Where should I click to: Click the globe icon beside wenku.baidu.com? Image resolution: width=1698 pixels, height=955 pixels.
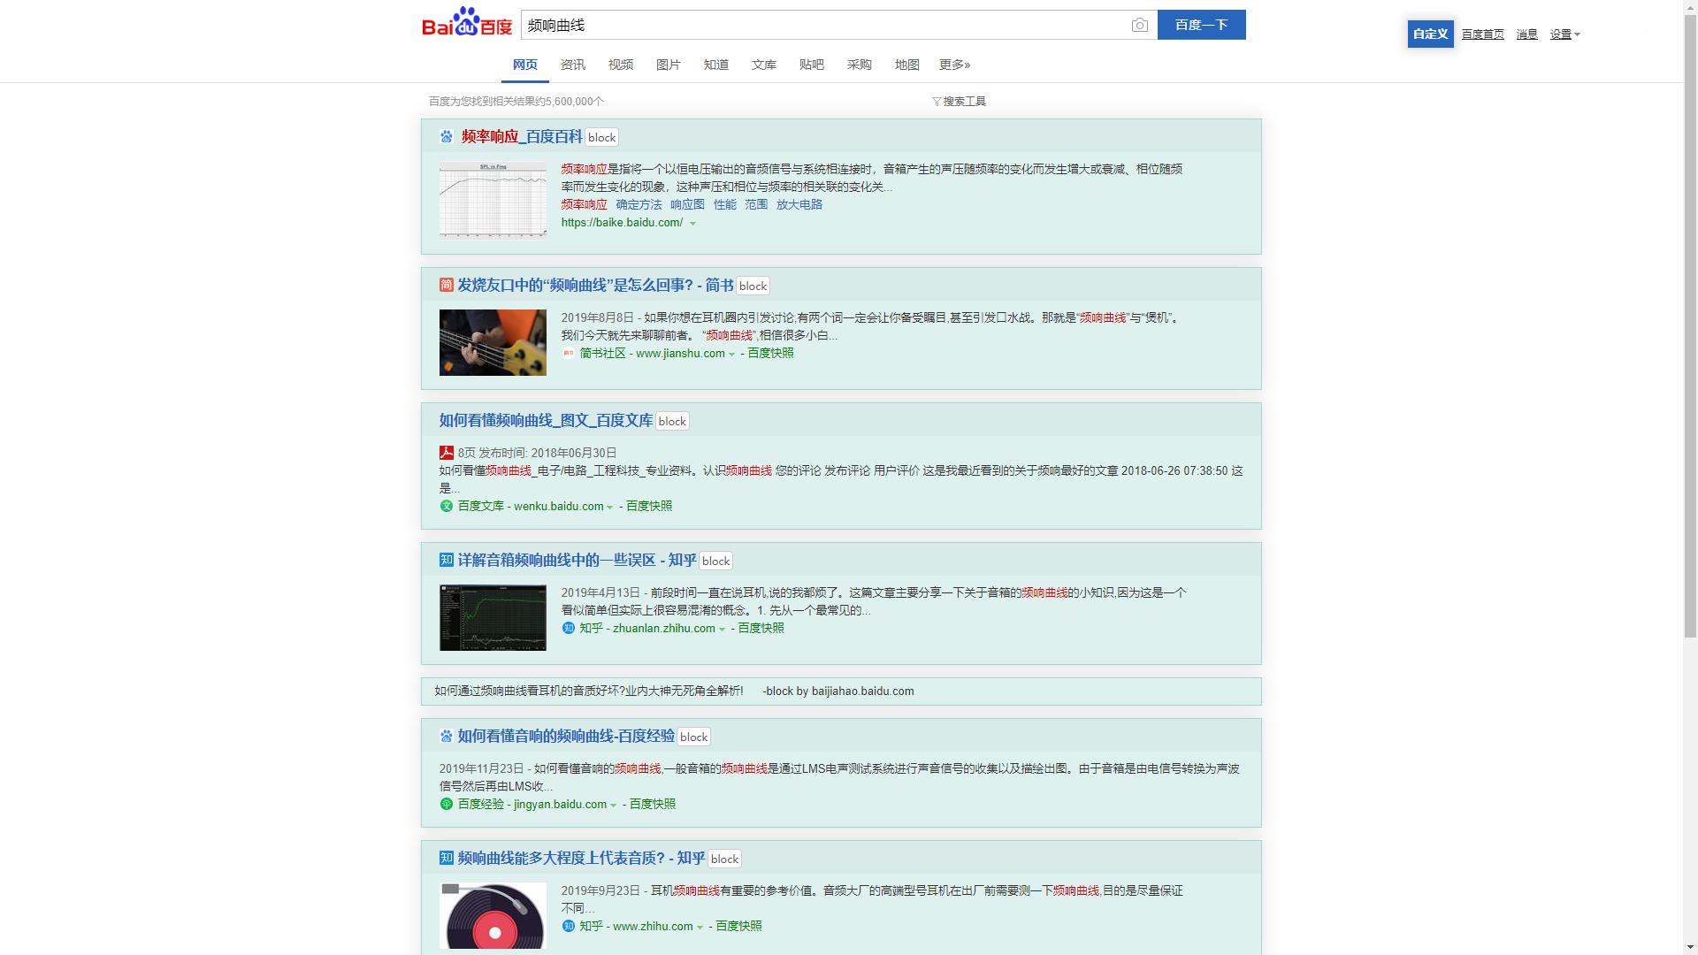[446, 506]
